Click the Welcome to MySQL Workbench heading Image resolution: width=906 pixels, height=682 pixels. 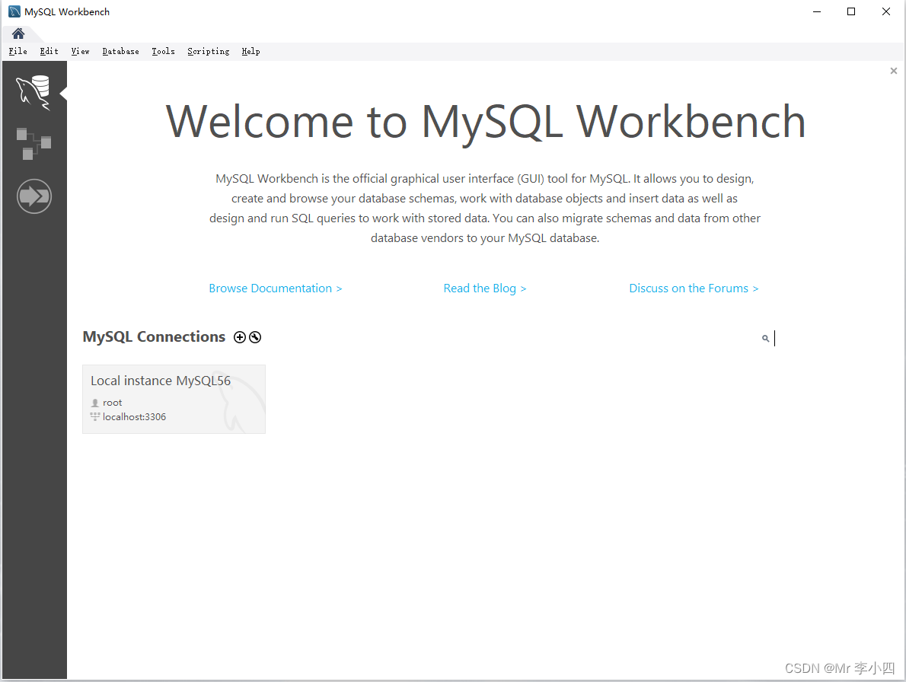(x=486, y=122)
